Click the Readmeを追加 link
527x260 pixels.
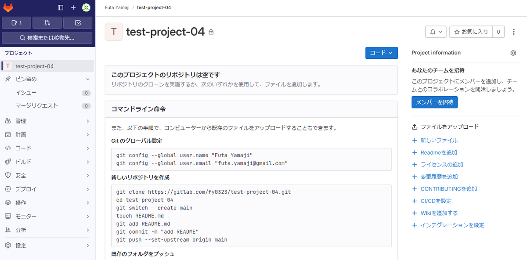[438, 152]
